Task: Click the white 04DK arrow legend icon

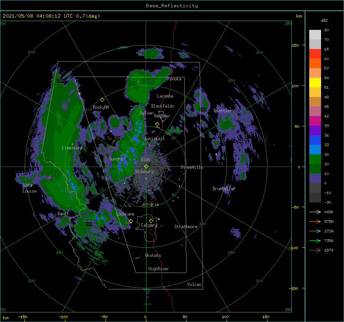Action: pos(315,212)
